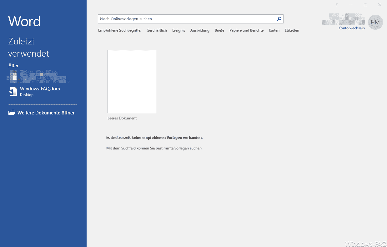Choose the Ausbildung suggested search term
Screen dimensions: 387x247
(200, 30)
